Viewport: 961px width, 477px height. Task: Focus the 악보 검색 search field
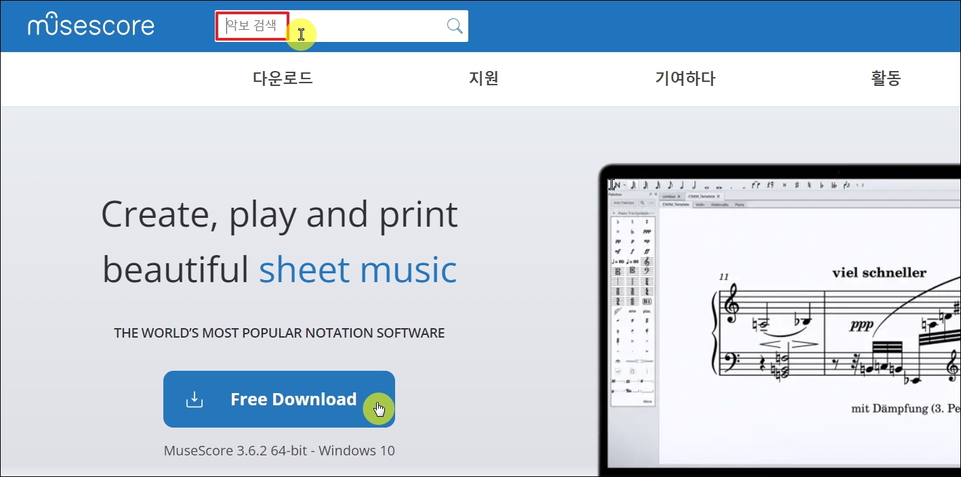[341, 26]
